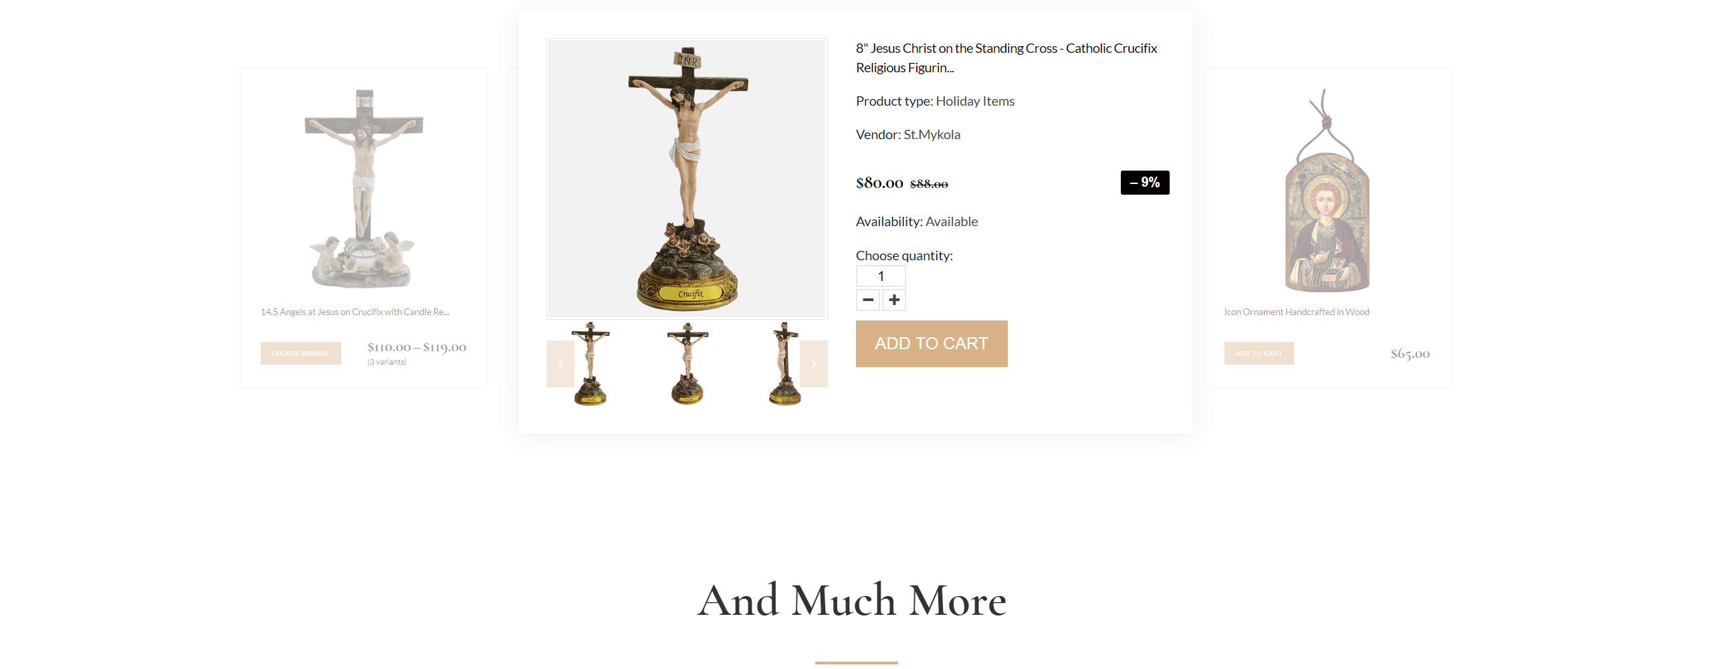The image size is (1712, 669).
Task: Select the first crucifix thumbnail
Action: [591, 364]
